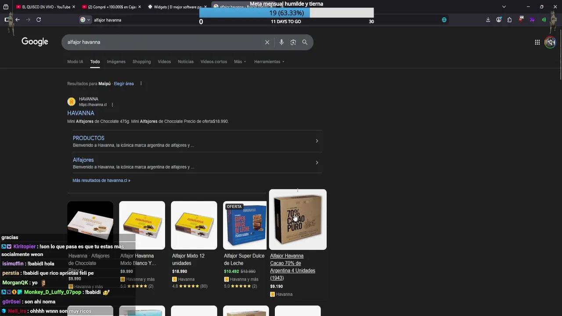Open the HAVANNA result title link
Screen dimensions: 562x316
pos(81,113)
